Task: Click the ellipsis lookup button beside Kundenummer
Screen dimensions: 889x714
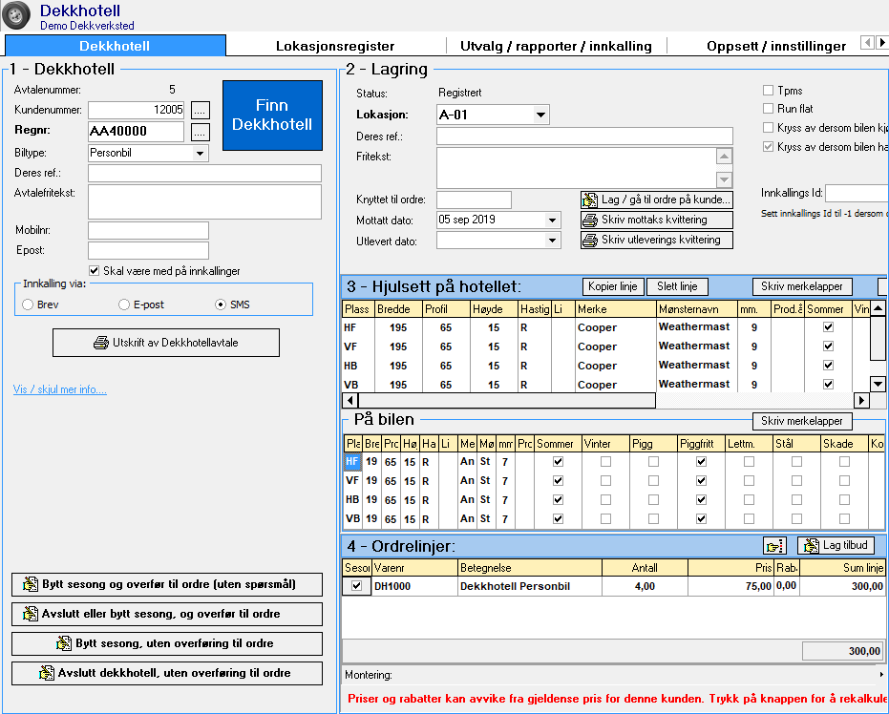Action: [x=200, y=110]
